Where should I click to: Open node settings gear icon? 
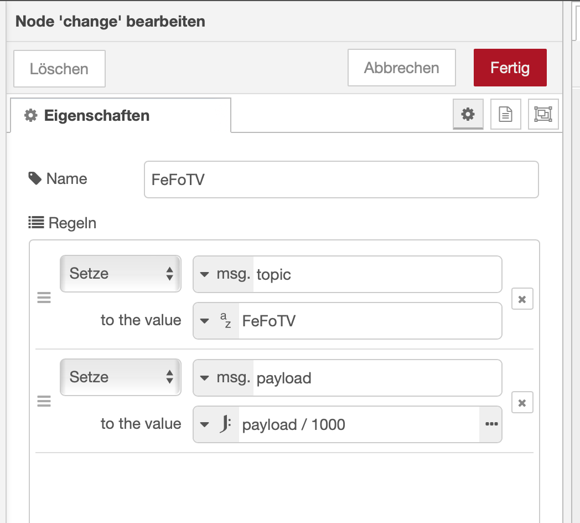[x=468, y=114]
